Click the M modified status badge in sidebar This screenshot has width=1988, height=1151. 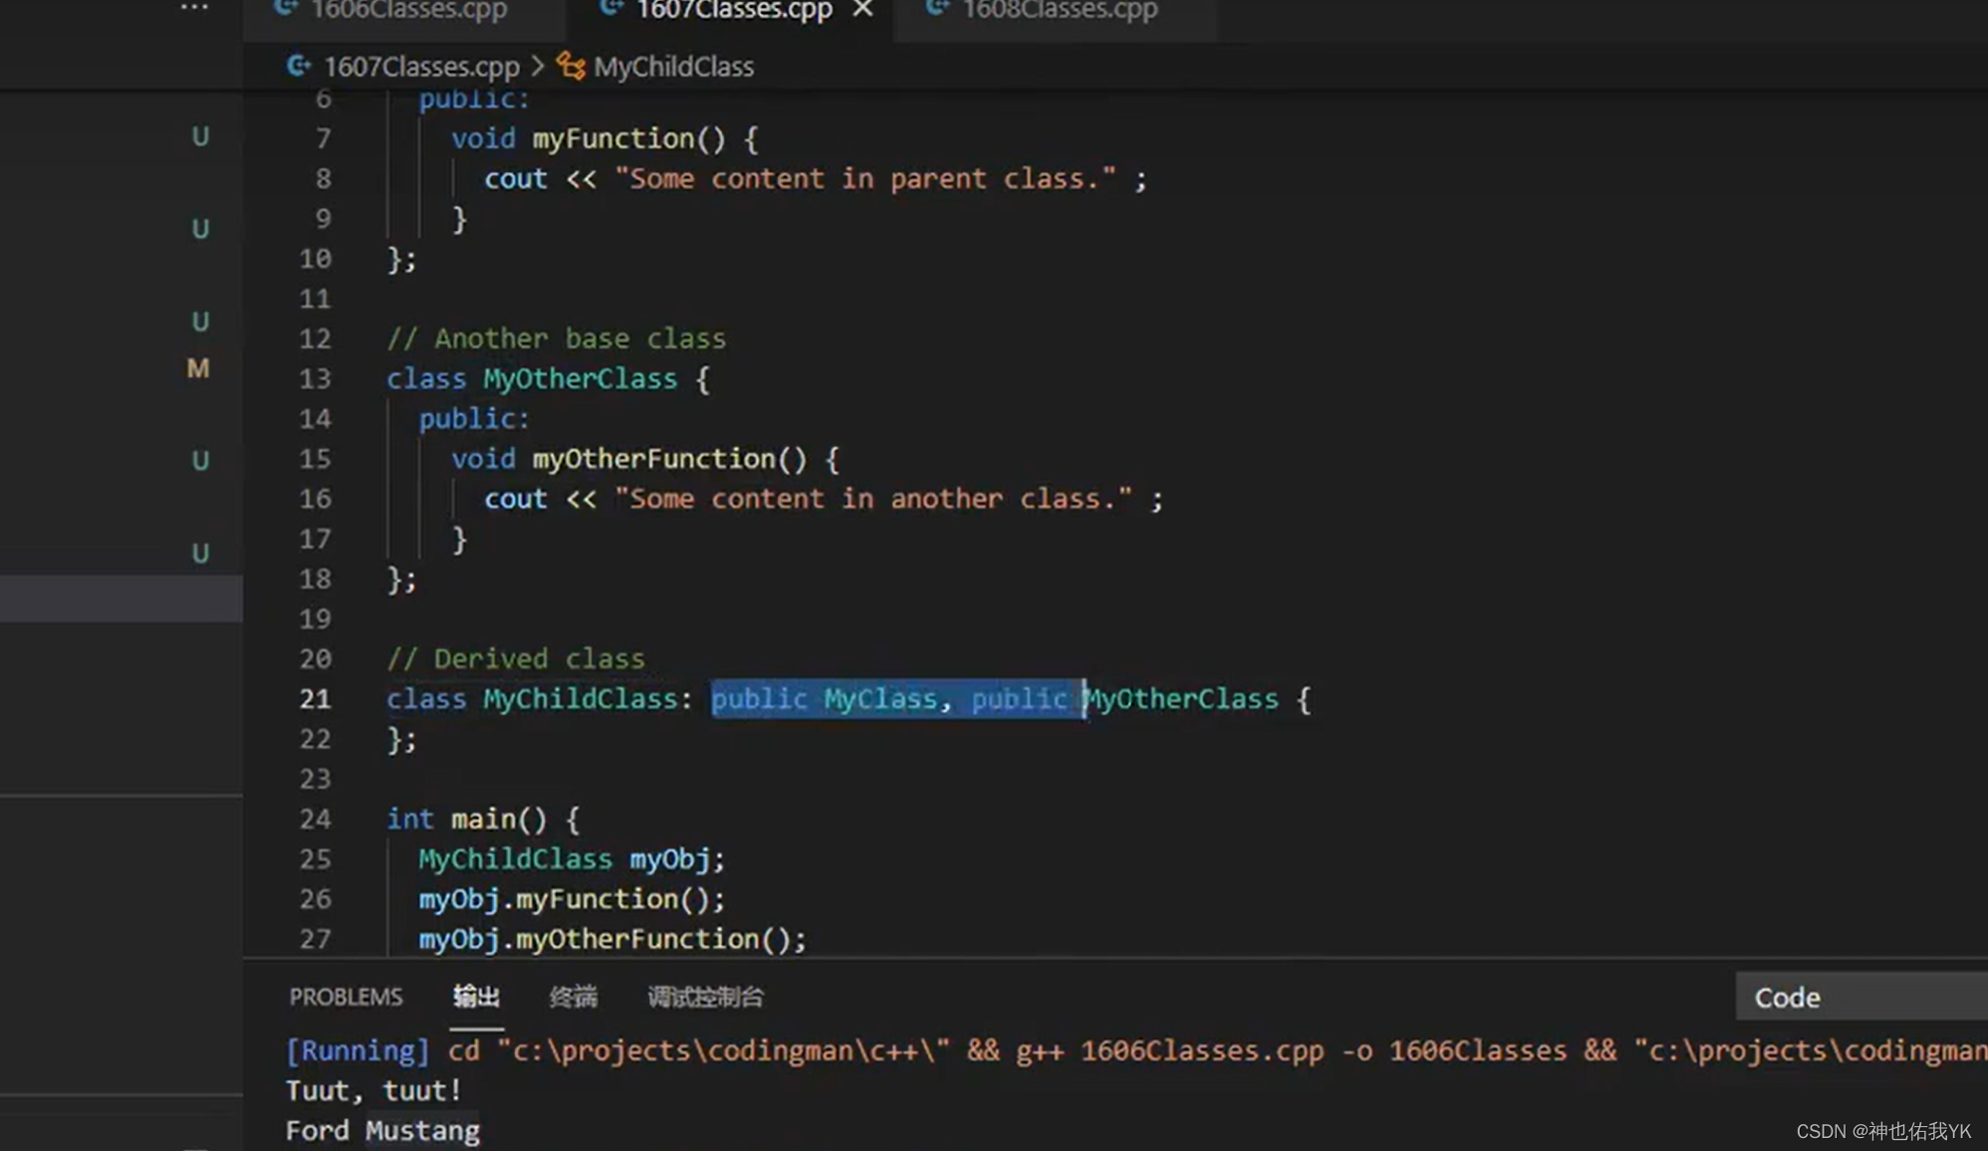tap(198, 368)
